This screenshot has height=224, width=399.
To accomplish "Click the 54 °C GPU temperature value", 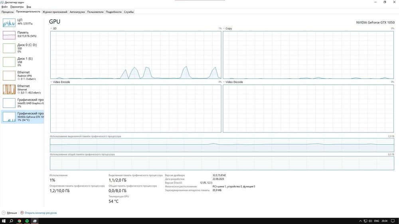I will [x=113, y=201].
